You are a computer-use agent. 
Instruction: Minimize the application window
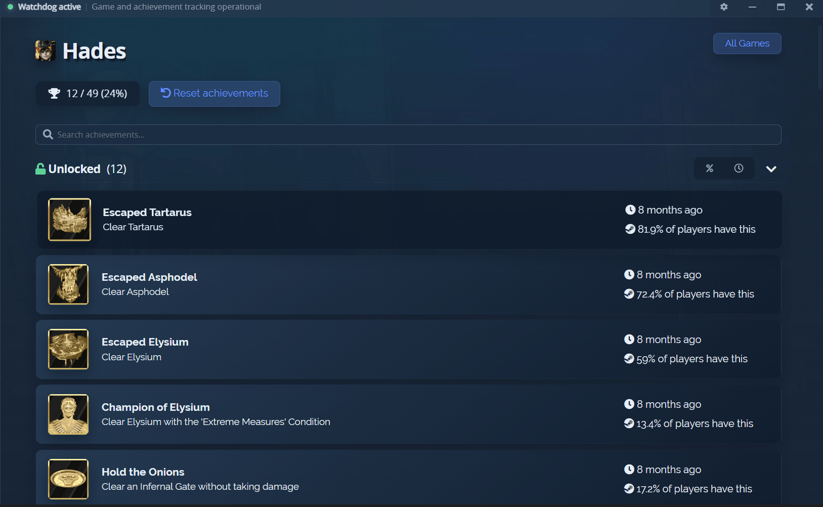[752, 7]
